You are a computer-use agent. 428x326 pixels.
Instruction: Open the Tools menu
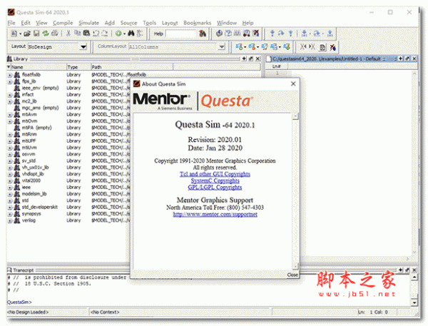[149, 23]
